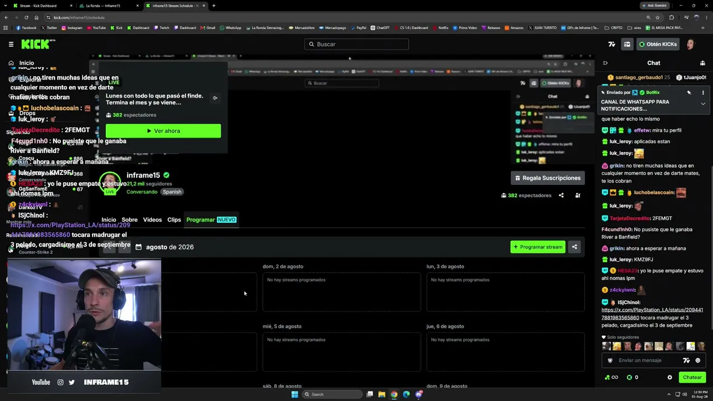Image resolution: width=713 pixels, height=401 pixels.
Task: Open the ChatGPT bookmark
Action: coord(380,28)
